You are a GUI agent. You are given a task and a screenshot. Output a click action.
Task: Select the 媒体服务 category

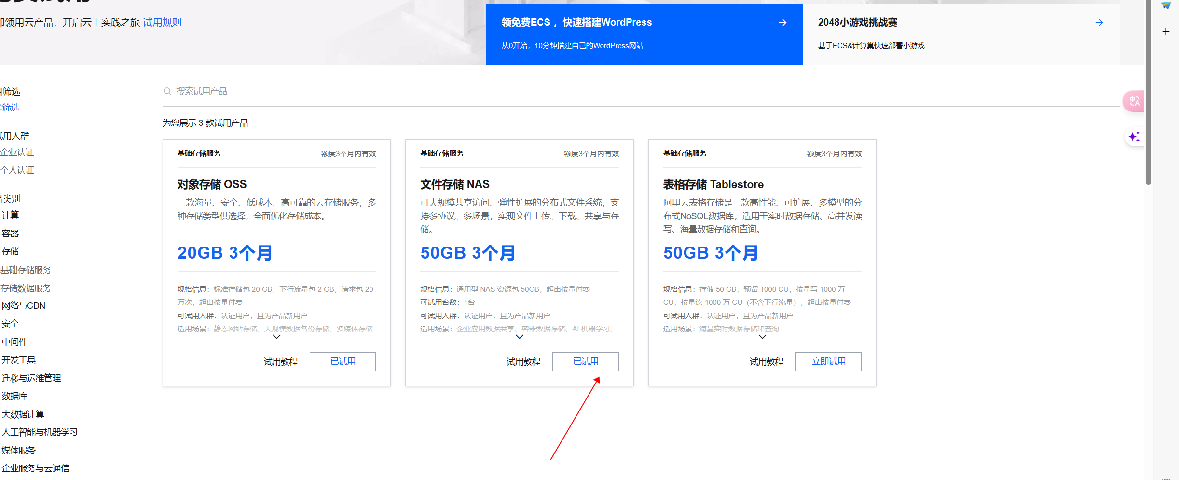click(x=18, y=451)
